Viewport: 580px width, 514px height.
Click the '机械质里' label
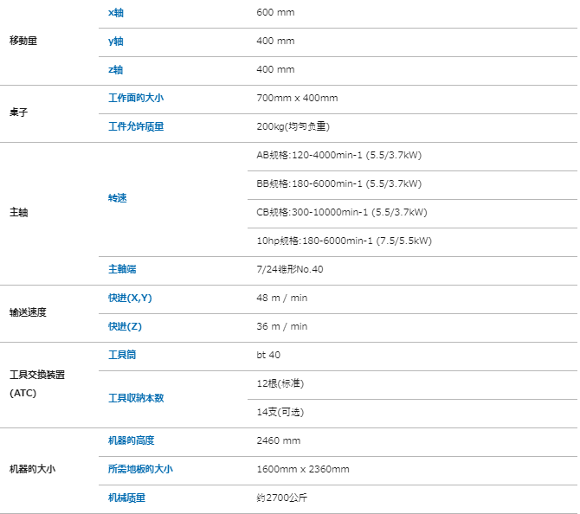click(126, 498)
